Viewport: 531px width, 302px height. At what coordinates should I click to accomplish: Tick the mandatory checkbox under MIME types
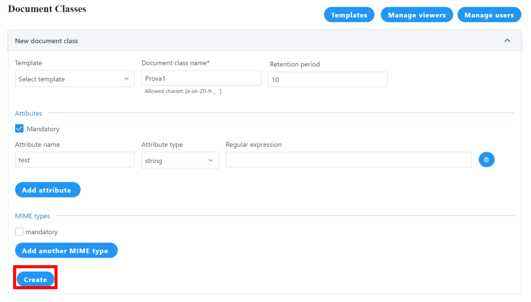[x=19, y=232]
